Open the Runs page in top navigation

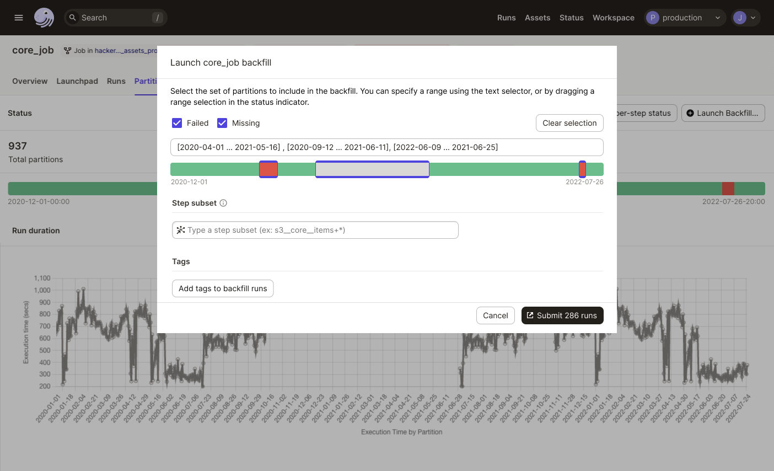[x=506, y=18]
